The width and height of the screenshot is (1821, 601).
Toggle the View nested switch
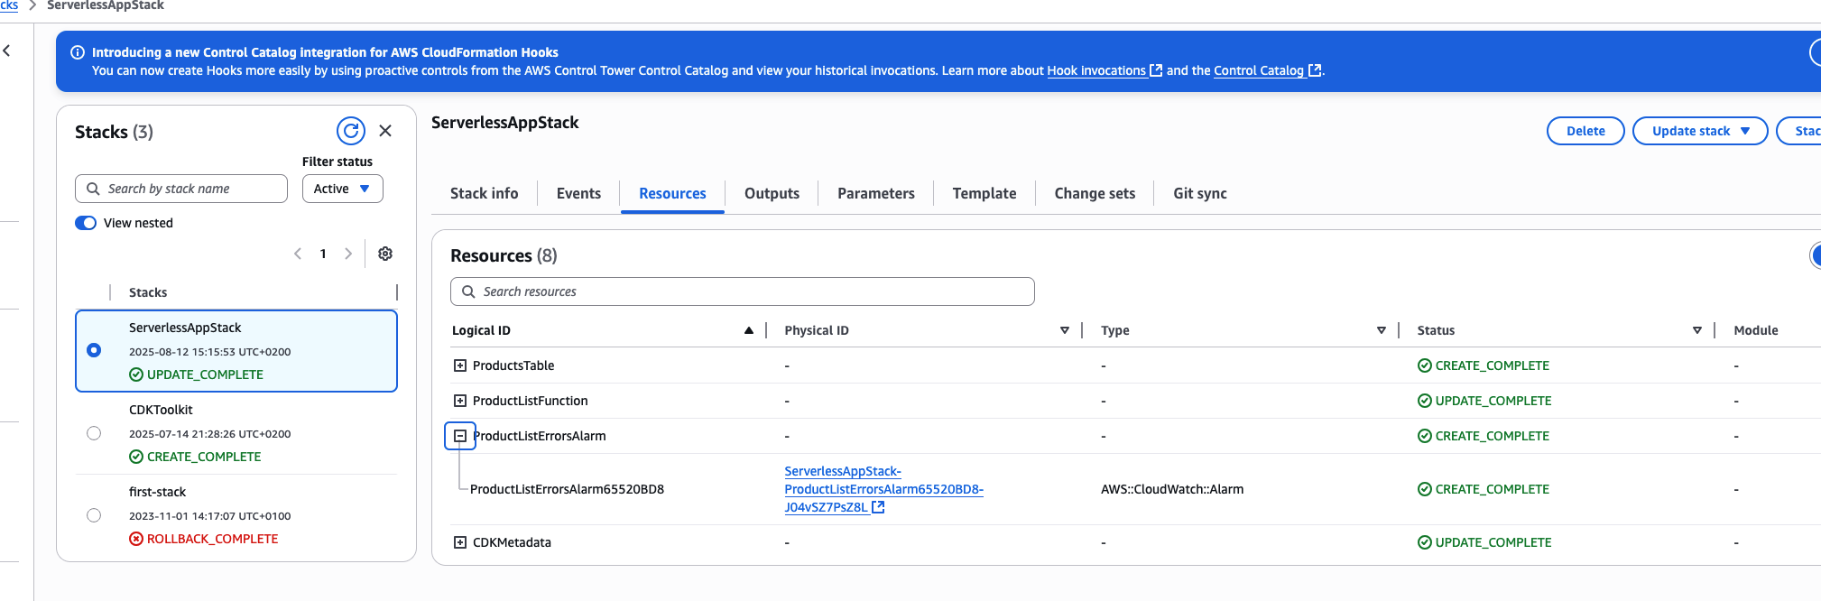click(86, 223)
